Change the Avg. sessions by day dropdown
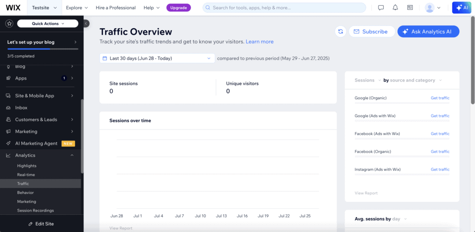Screen dimensions: 475x232 399,219
